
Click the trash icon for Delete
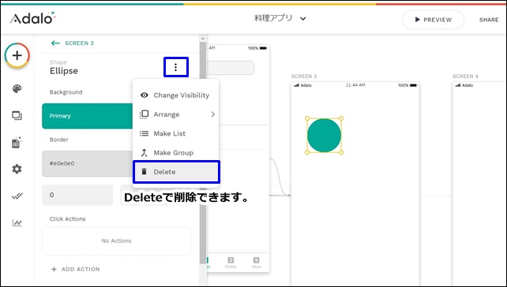click(145, 172)
